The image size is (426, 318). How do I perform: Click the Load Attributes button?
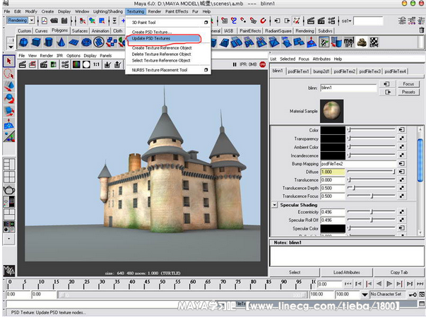click(346, 272)
